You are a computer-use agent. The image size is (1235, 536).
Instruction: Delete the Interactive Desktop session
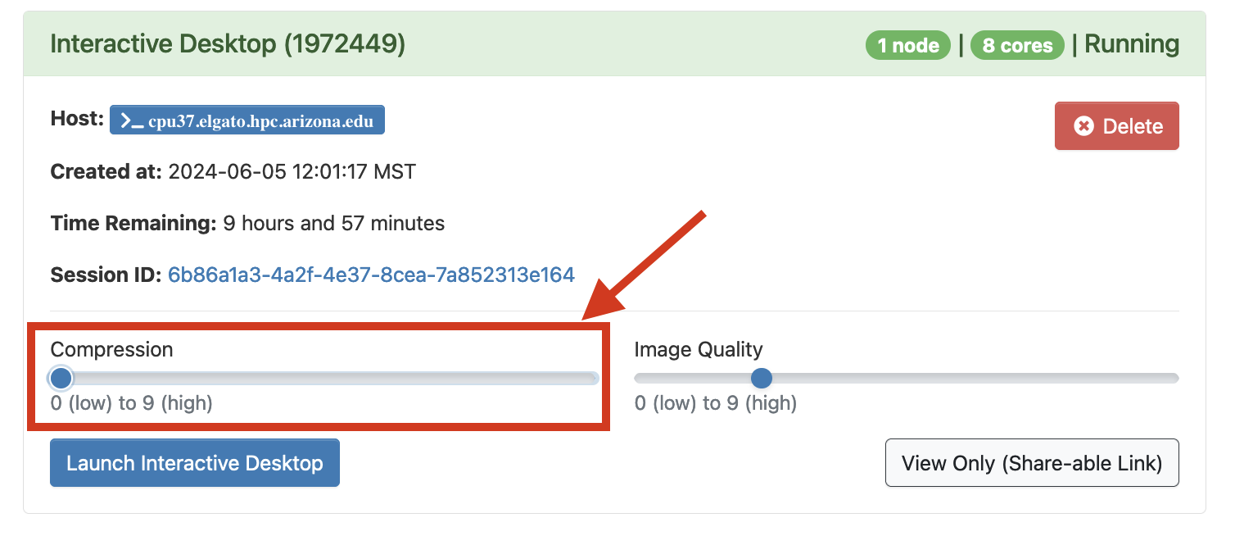click(1117, 126)
